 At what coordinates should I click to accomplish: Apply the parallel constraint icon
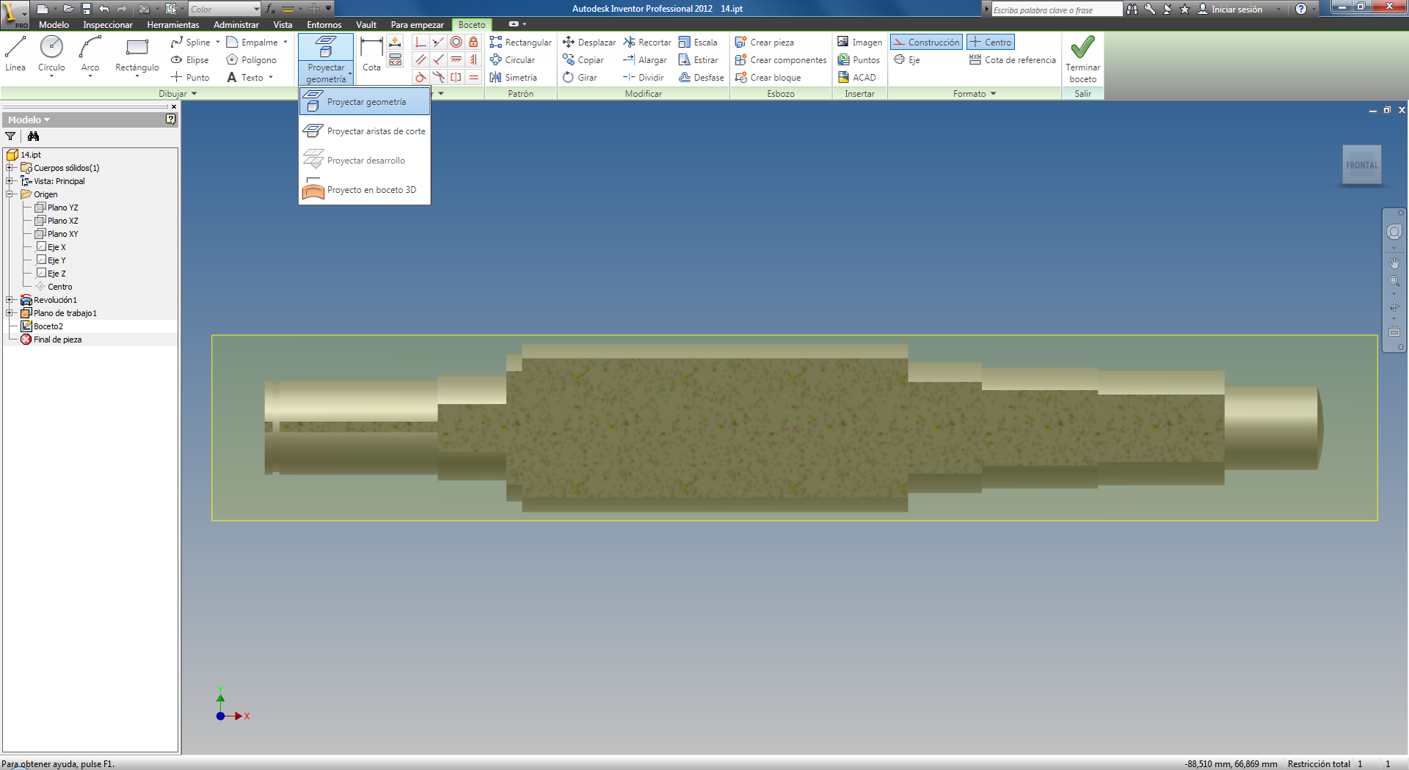420,60
